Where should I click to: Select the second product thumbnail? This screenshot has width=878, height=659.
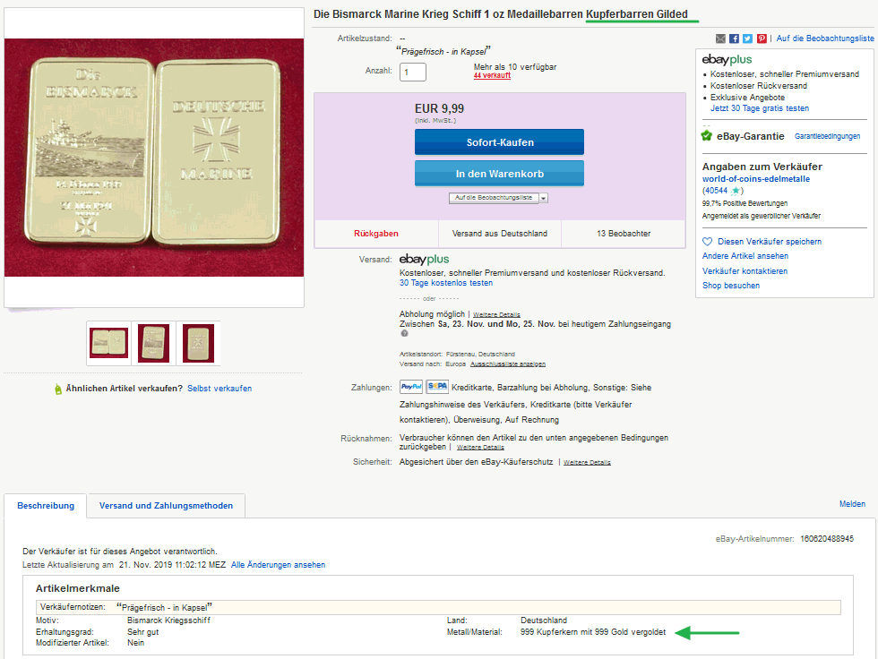tap(153, 344)
